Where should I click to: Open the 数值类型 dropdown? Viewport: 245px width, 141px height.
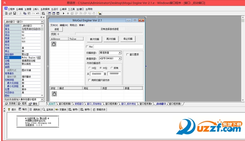click(120, 58)
